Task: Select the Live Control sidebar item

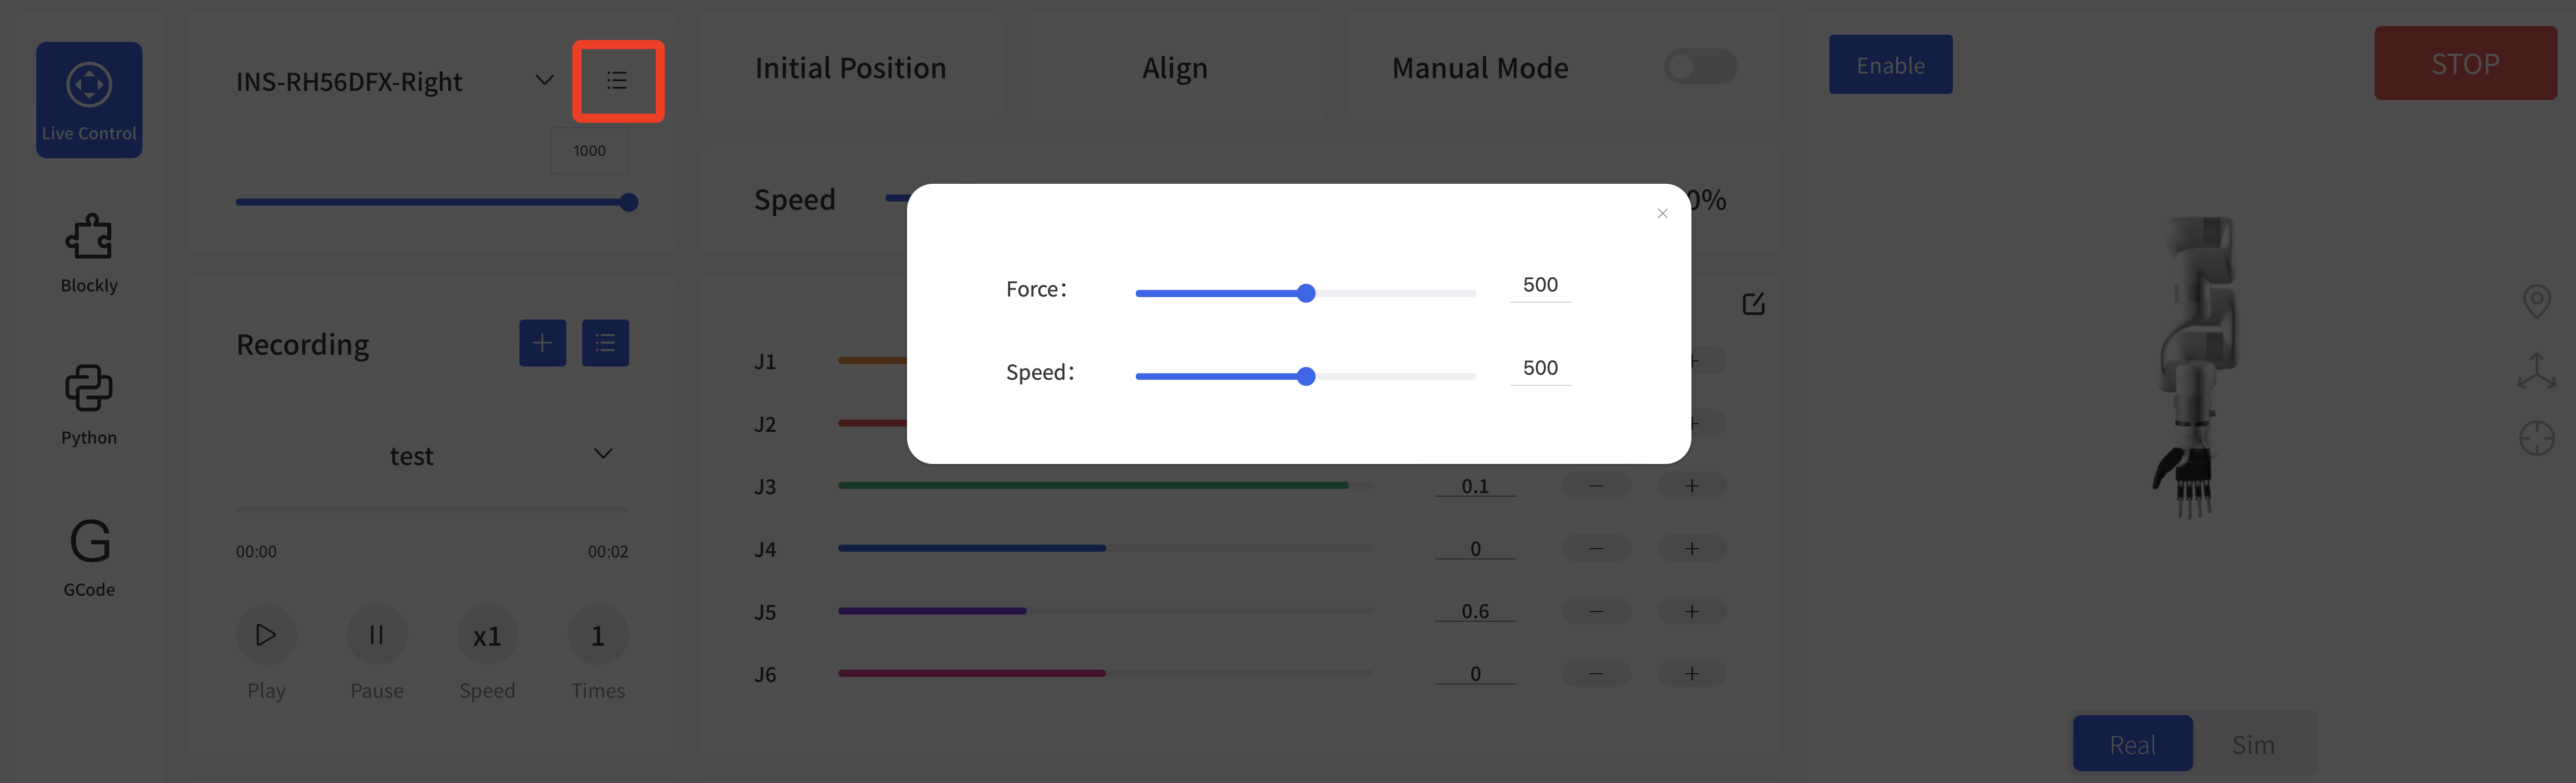Action: click(89, 100)
